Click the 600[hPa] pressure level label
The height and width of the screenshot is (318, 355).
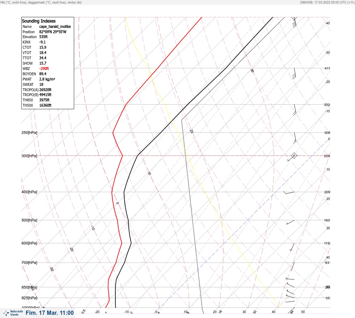(x=29, y=243)
